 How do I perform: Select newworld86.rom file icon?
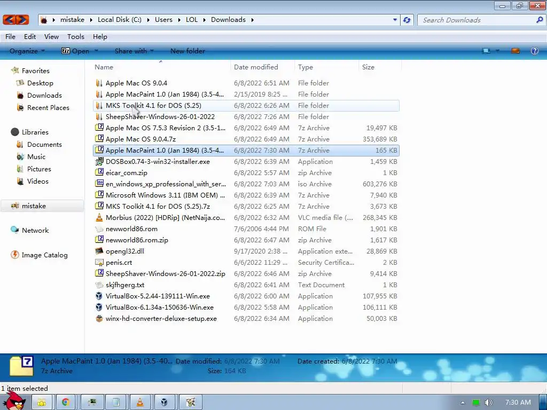coord(99,228)
